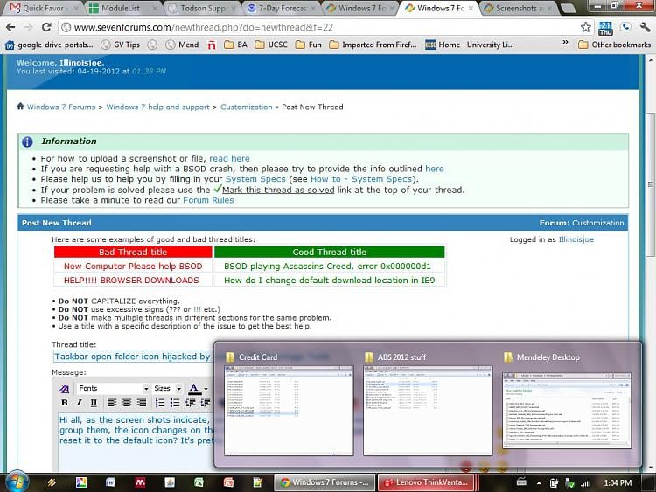Click the Decrease Indent icon
Viewport: 656px width, 492px height.
(191, 403)
